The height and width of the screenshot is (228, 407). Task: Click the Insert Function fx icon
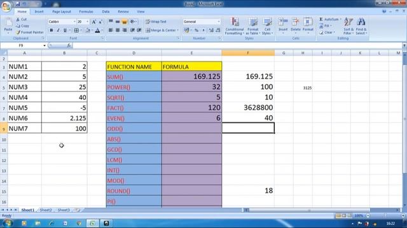[x=69, y=46]
